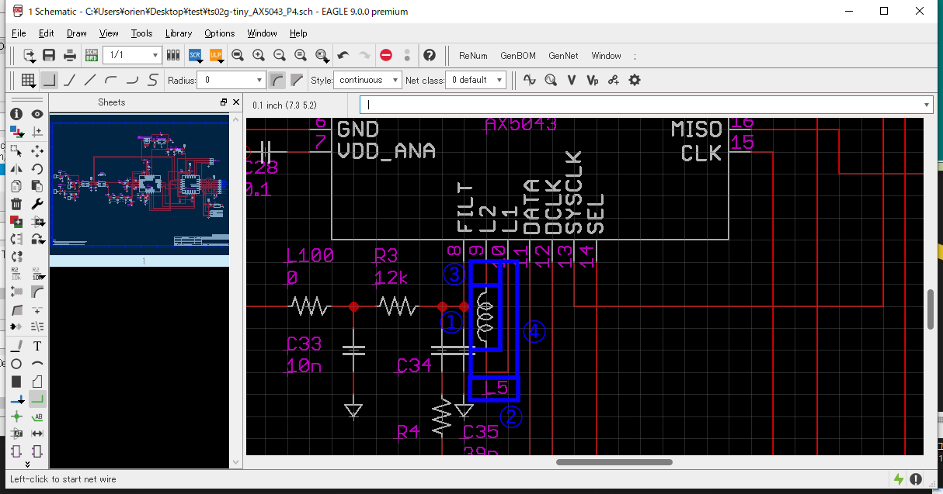This screenshot has width=943, height=494.
Task: Select the 45-degree wire bend style
Action: pyautogui.click(x=70, y=80)
